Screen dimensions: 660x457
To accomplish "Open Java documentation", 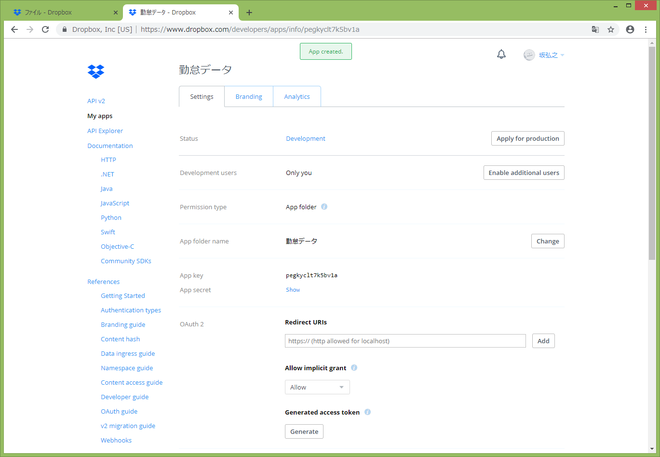I will tap(107, 188).
